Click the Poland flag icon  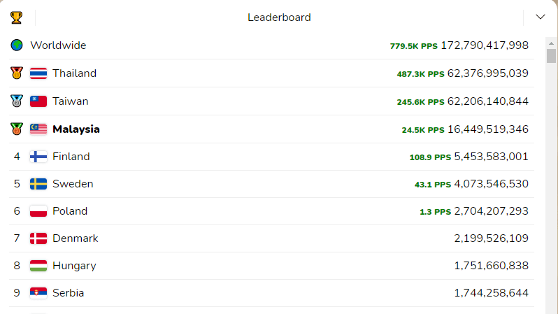[38, 211]
